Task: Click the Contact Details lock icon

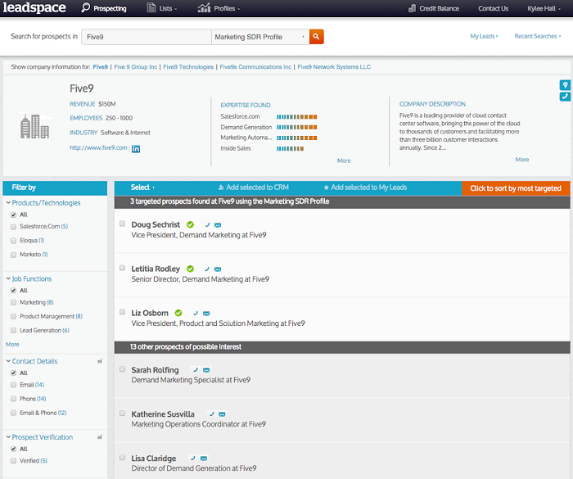Action: (100, 361)
